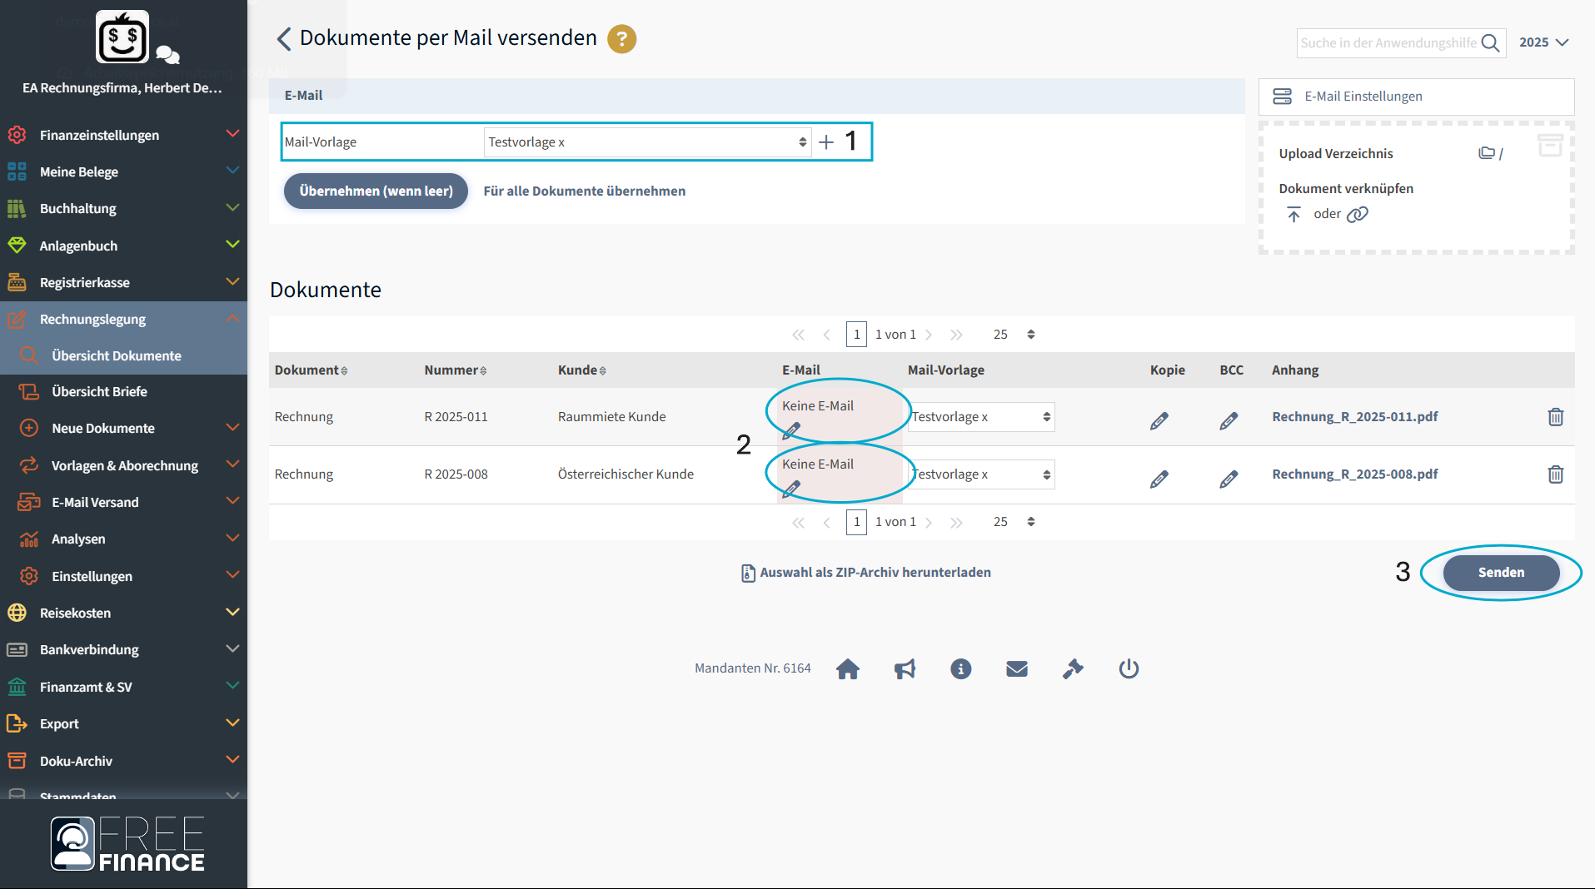Click the logout power icon in the footer
Screen dimensions: 1595x889
[x=1129, y=668]
